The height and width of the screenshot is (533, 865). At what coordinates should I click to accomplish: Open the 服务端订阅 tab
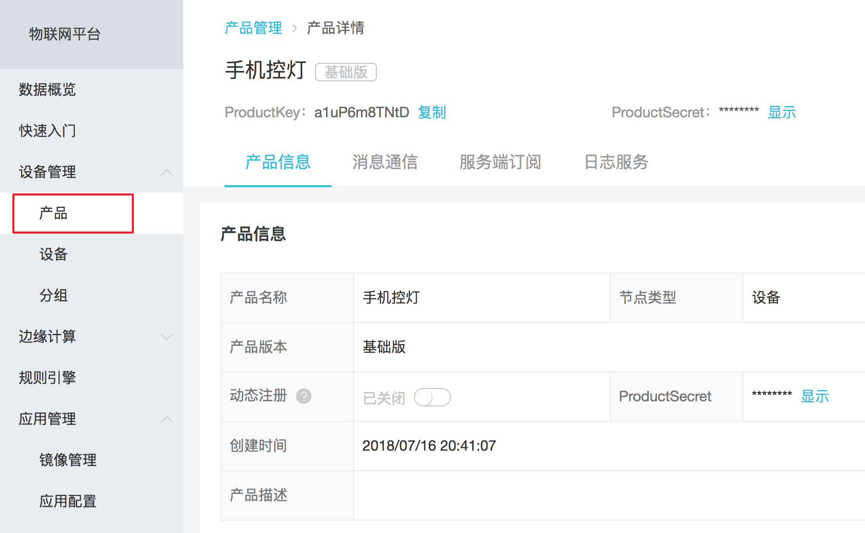point(500,162)
